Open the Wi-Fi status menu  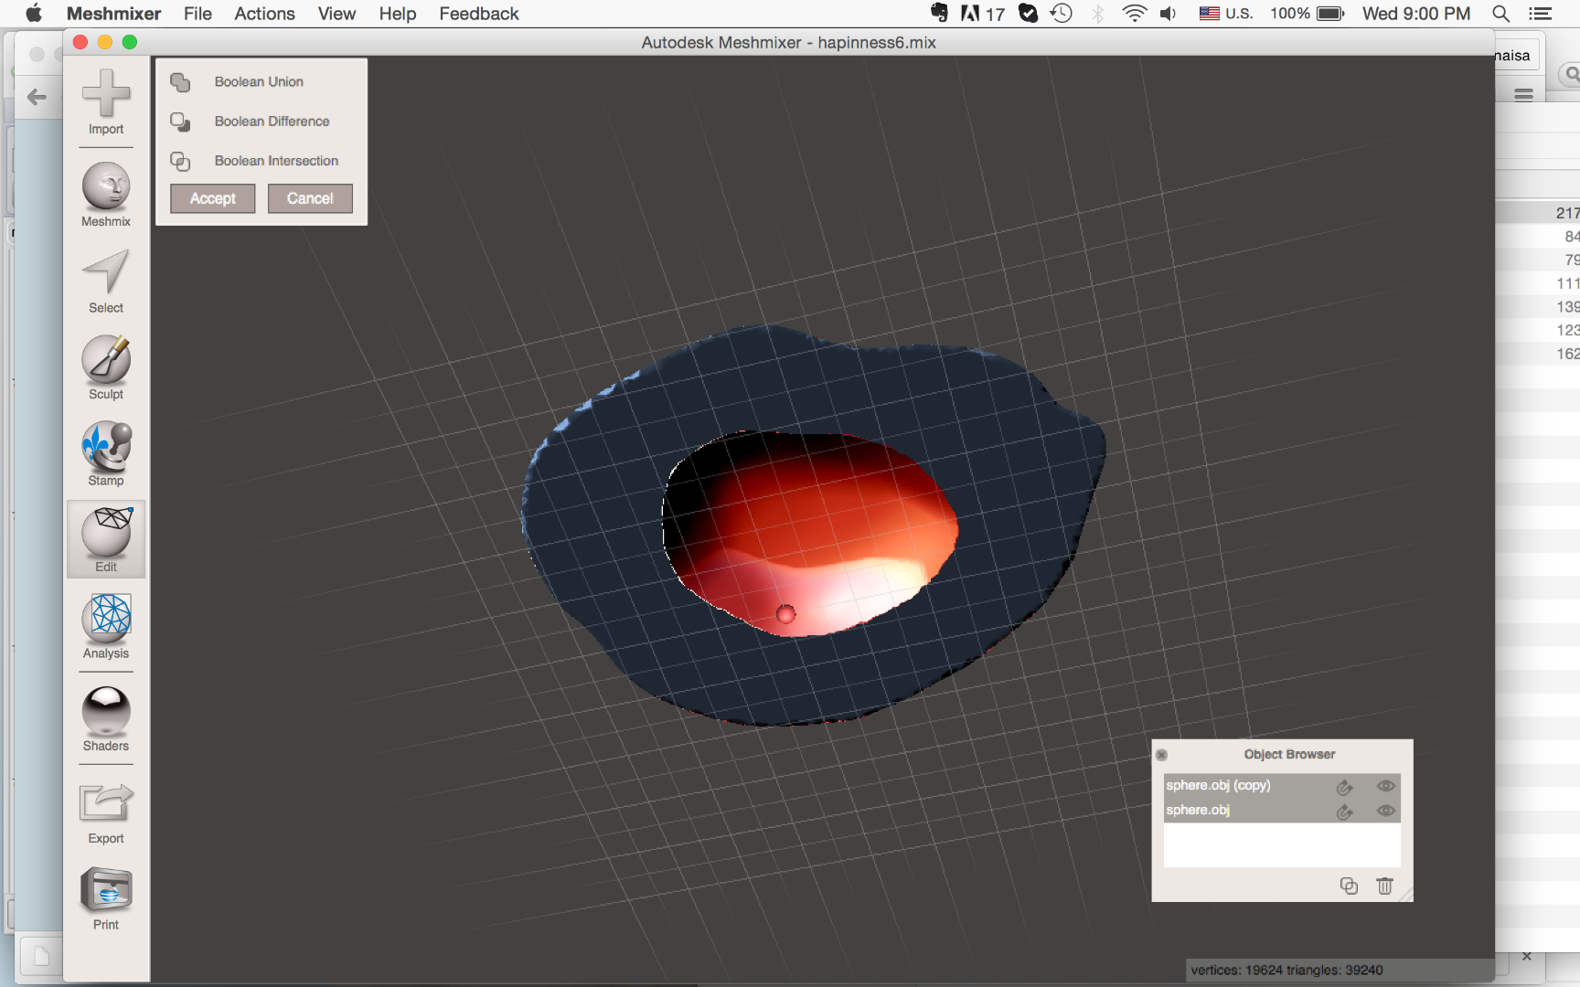pyautogui.click(x=1134, y=14)
